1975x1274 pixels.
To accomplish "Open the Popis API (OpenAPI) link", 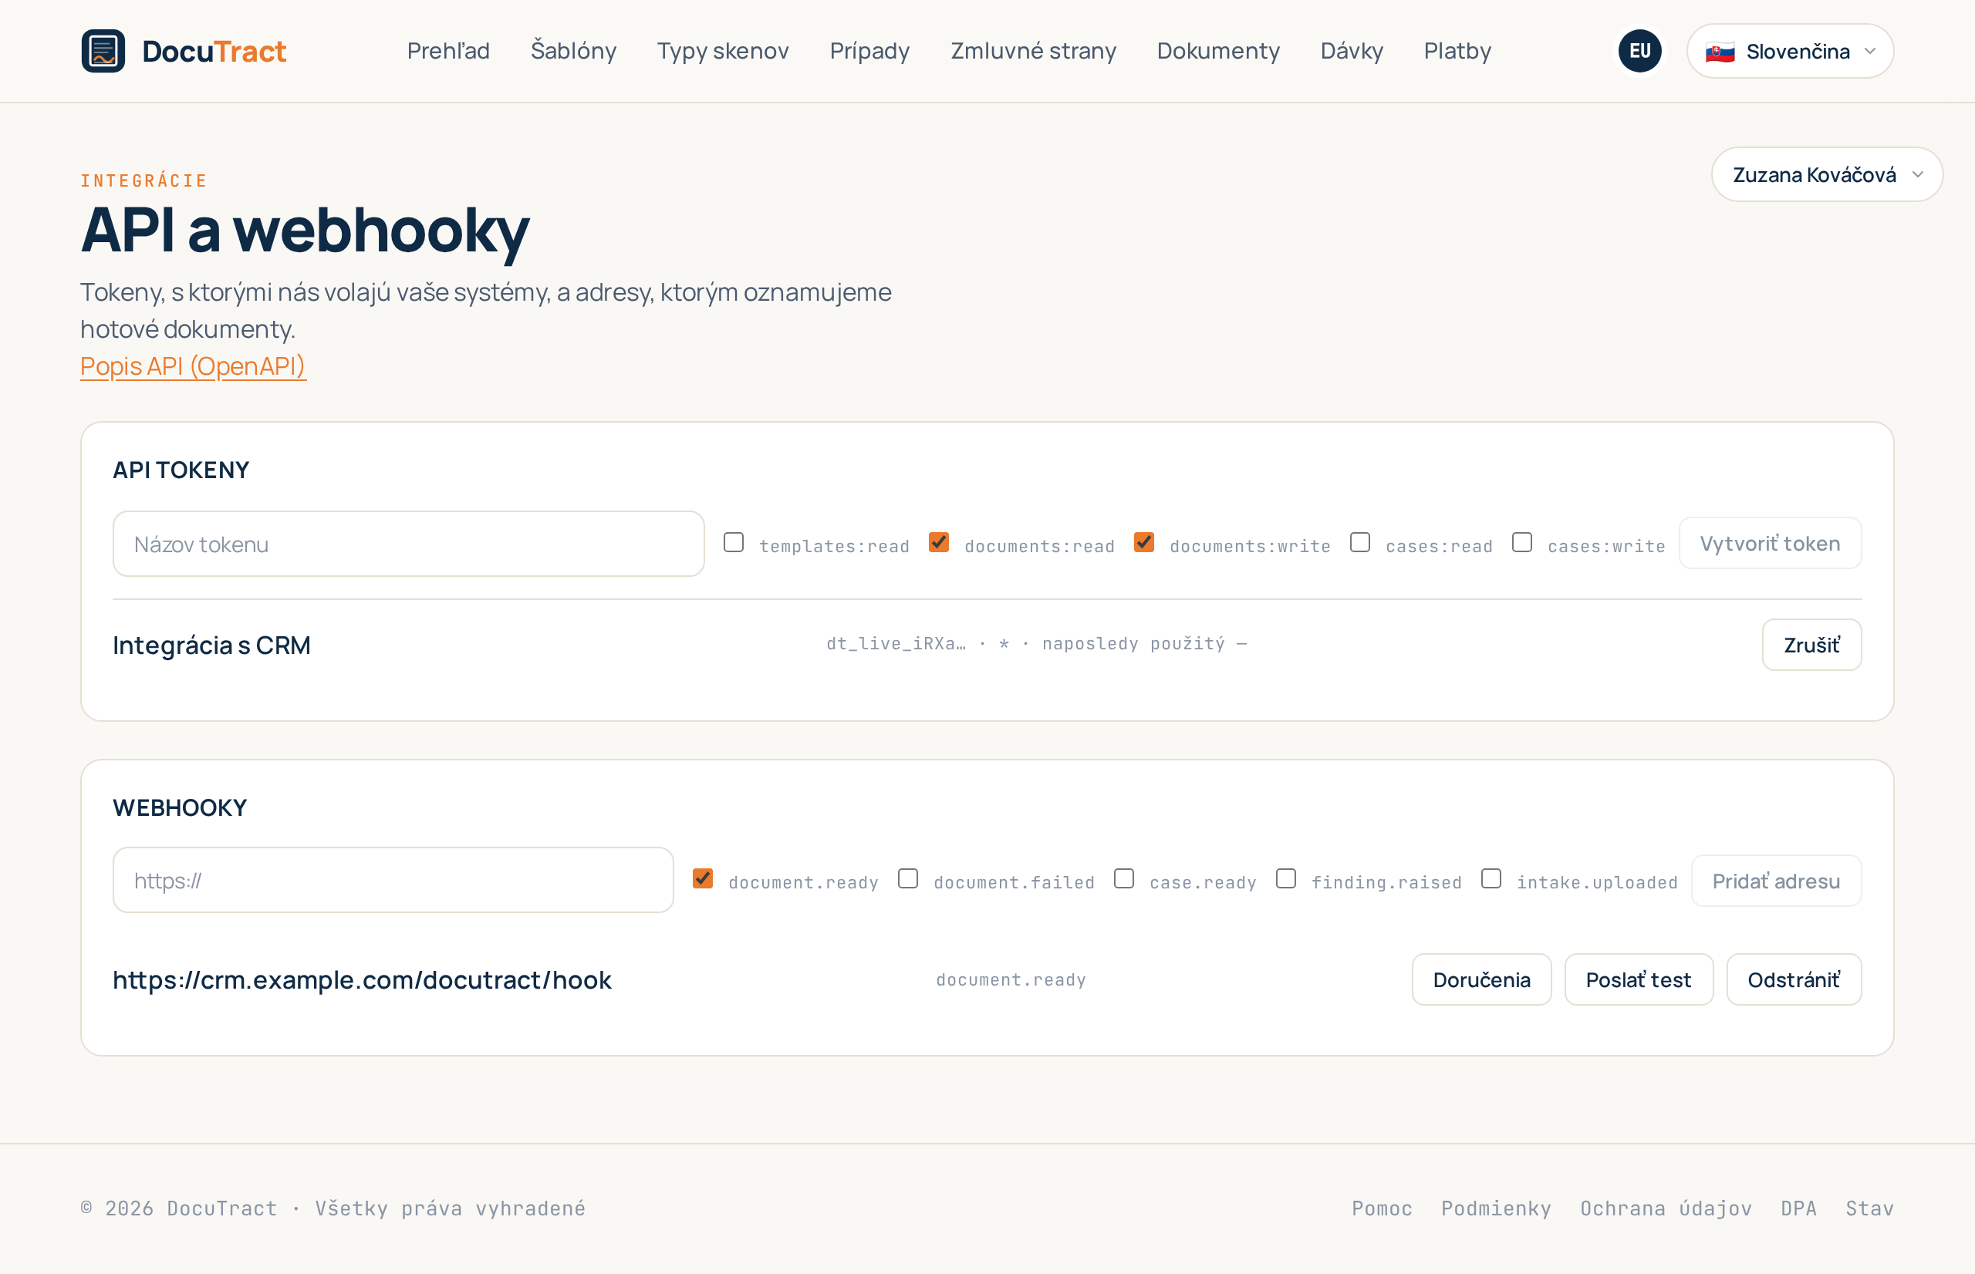I will coord(193,366).
